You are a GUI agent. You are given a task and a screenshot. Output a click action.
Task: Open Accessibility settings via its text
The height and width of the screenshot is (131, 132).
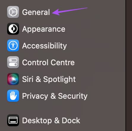44,46
